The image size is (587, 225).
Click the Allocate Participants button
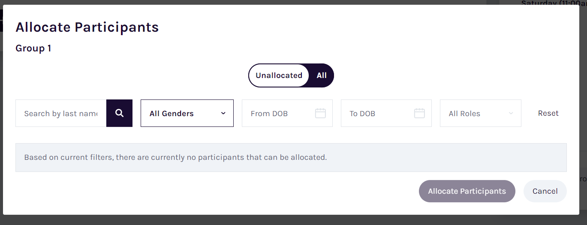[x=467, y=191]
